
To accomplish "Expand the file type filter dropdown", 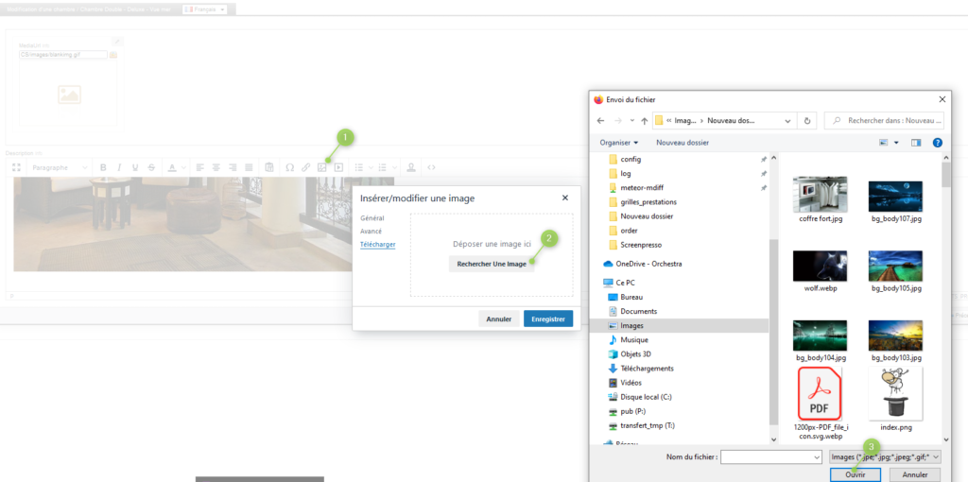I will 885,456.
